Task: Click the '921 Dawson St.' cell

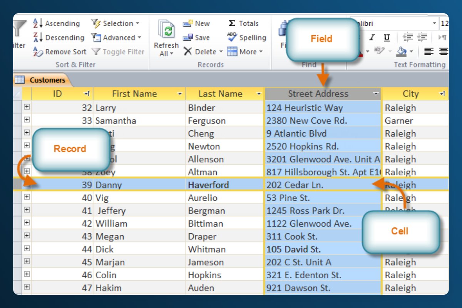Action: [x=323, y=288]
